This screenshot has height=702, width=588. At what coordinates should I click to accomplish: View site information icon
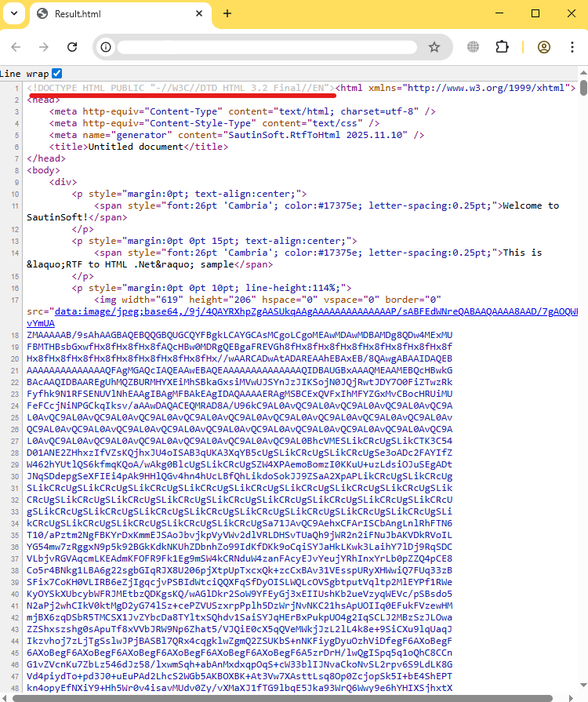pos(106,47)
